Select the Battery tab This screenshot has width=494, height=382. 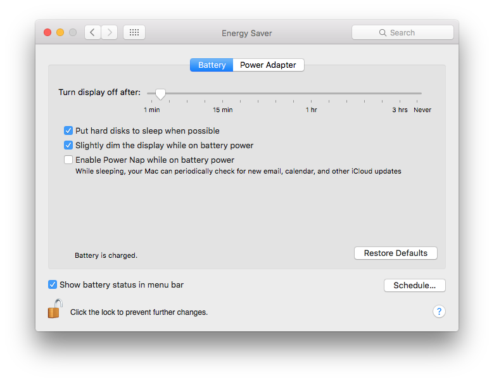pyautogui.click(x=212, y=65)
